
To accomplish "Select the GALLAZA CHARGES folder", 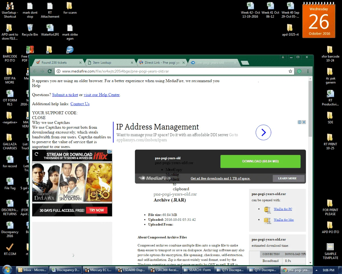I will point(10,142).
